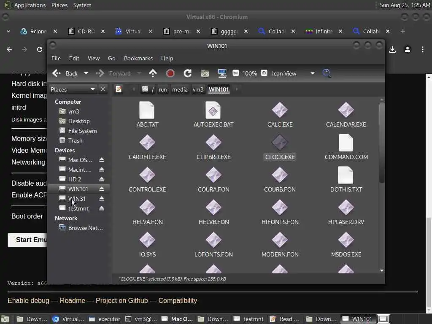Select the IO.SYS file icon
This screenshot has width=432, height=324.
(x=147, y=240)
